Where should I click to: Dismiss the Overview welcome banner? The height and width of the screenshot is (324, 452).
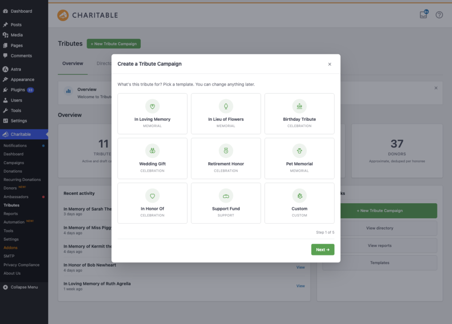(436, 88)
